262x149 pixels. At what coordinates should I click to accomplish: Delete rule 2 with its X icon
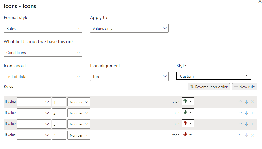coord(253,113)
